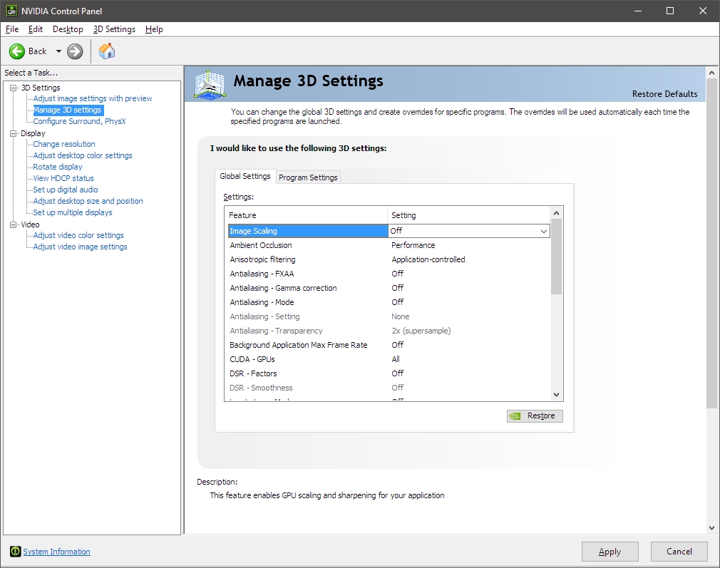Image resolution: width=720 pixels, height=568 pixels.
Task: Open the Image Scaling setting dropdown
Action: pos(544,231)
